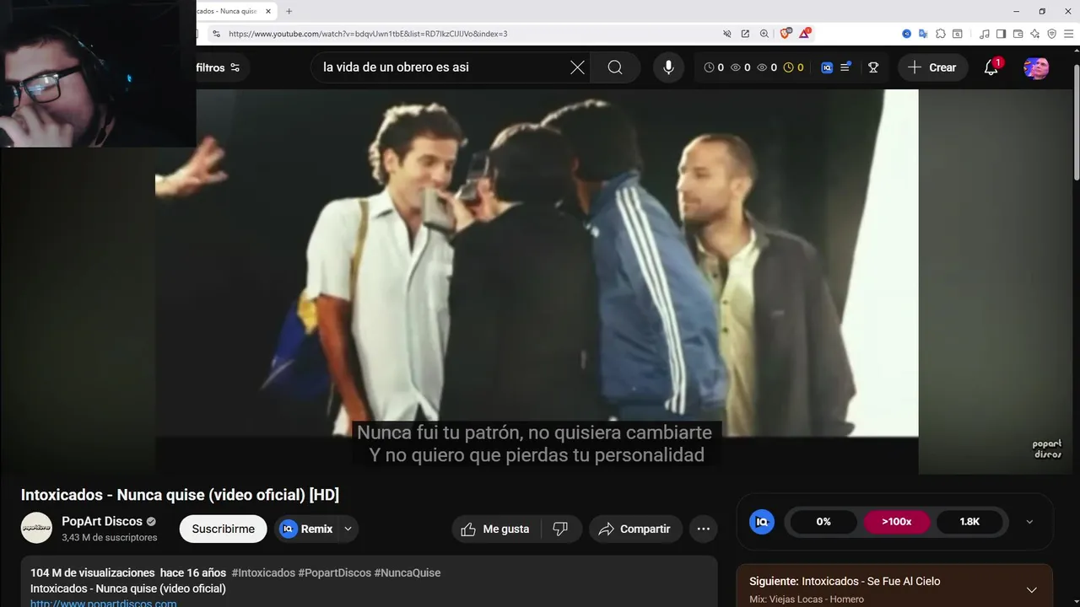
Task: Expand the Remix dropdown arrow
Action: pyautogui.click(x=348, y=529)
